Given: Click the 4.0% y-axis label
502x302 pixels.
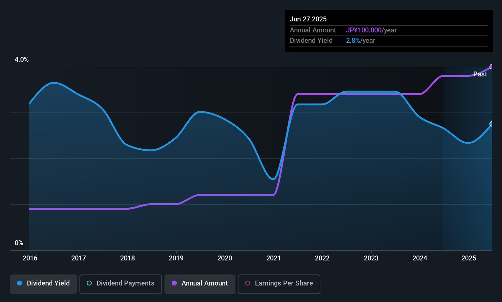Looking at the screenshot, I should click(x=22, y=60).
